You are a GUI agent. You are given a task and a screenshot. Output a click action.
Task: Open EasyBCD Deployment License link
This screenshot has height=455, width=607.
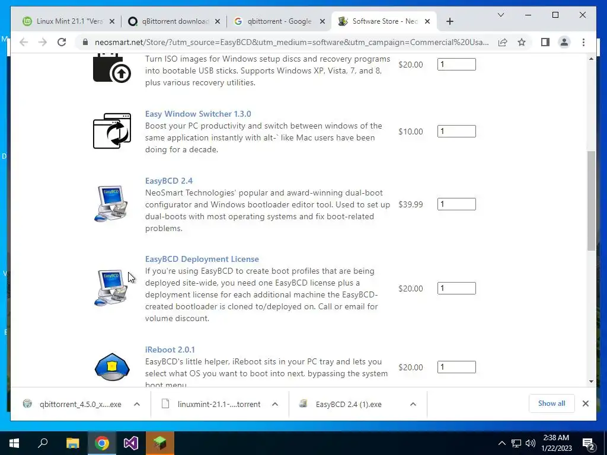tap(202, 259)
